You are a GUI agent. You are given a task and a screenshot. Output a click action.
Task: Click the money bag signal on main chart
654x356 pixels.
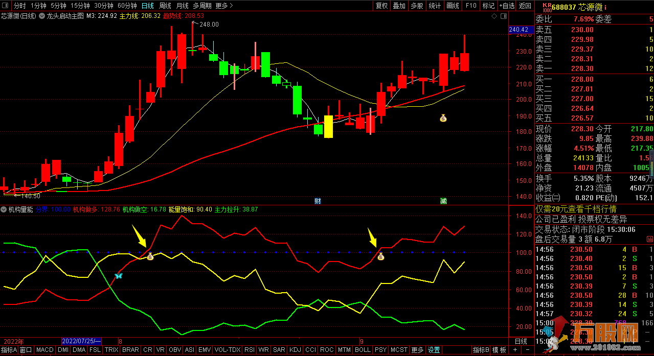click(x=443, y=118)
